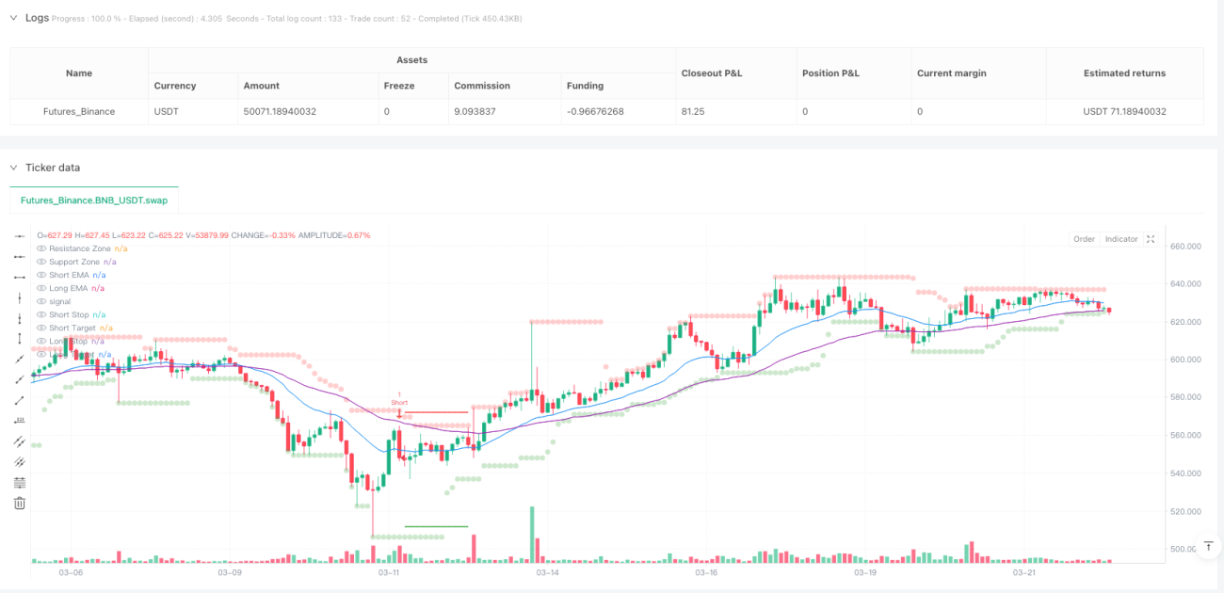The image size is (1224, 593).
Task: Select the parallel channel lines tool
Action: 19,441
